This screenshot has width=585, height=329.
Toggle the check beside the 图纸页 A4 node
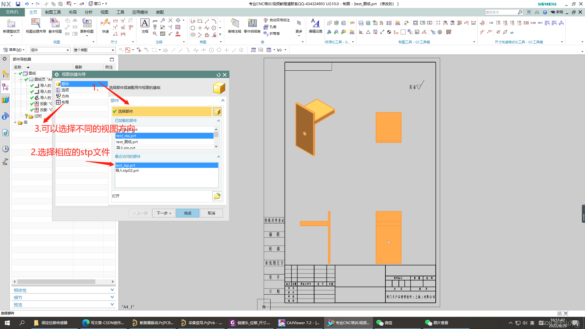tap(26, 80)
